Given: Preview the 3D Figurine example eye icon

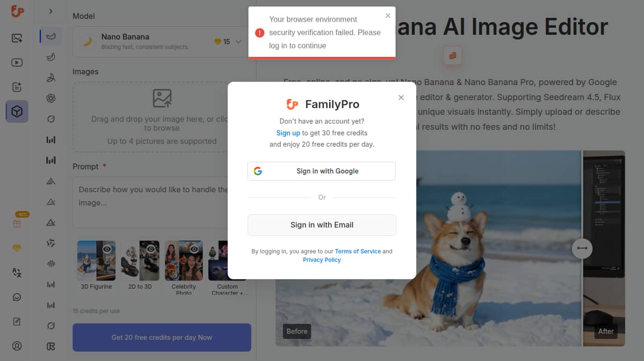Looking at the screenshot, I should click(x=107, y=249).
